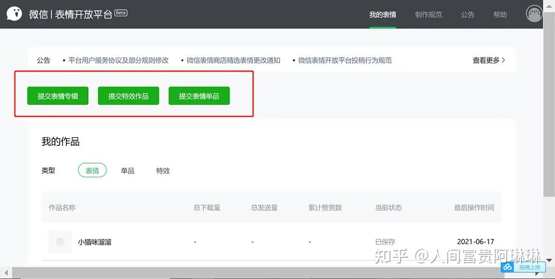Click the 累计赞赏数 column header

pyautogui.click(x=325, y=208)
